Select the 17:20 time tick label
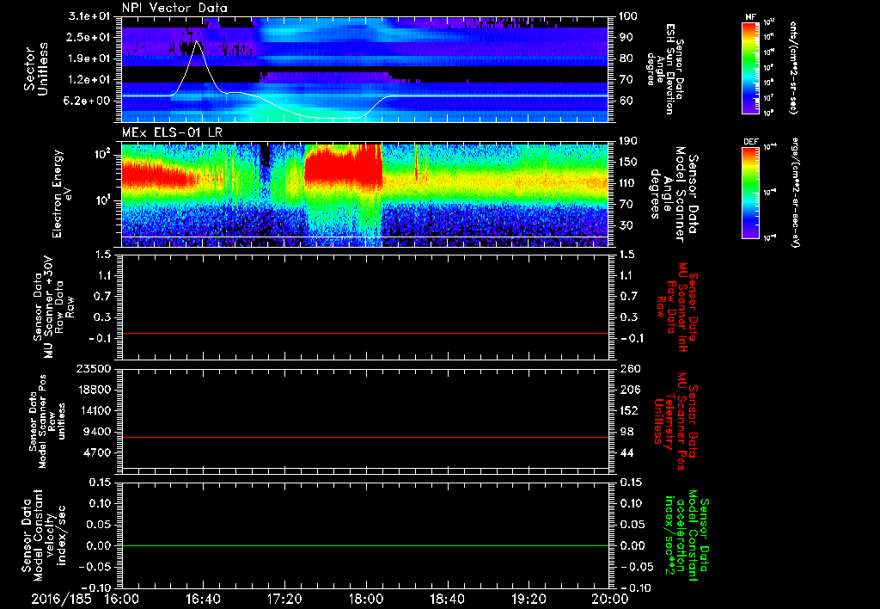Viewport: 880px width, 609px height. coord(284,599)
